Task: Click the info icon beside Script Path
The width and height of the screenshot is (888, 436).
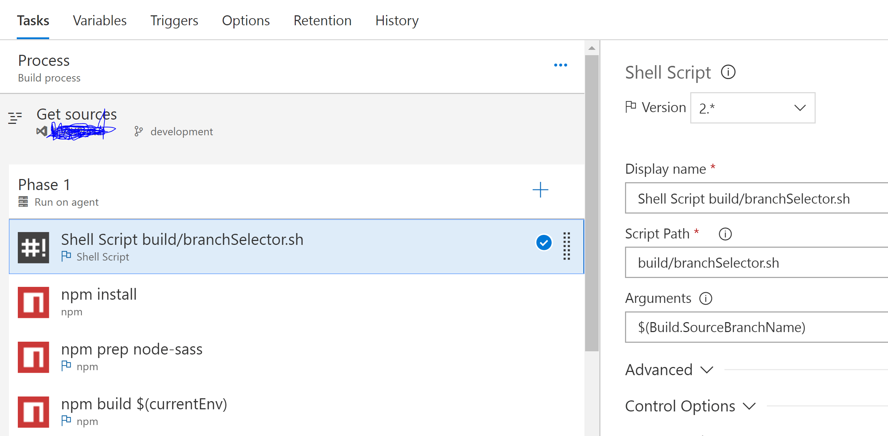Action: (725, 234)
